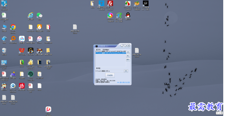The image size is (225, 116).
Task: Click the 清空 clear list button
Action: (x=128, y=56)
